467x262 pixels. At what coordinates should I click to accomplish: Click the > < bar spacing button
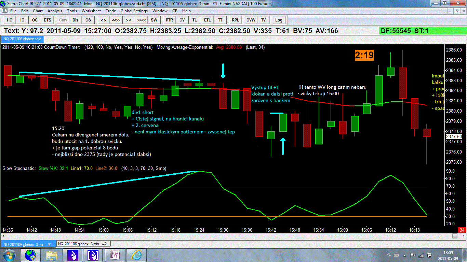tap(129, 20)
